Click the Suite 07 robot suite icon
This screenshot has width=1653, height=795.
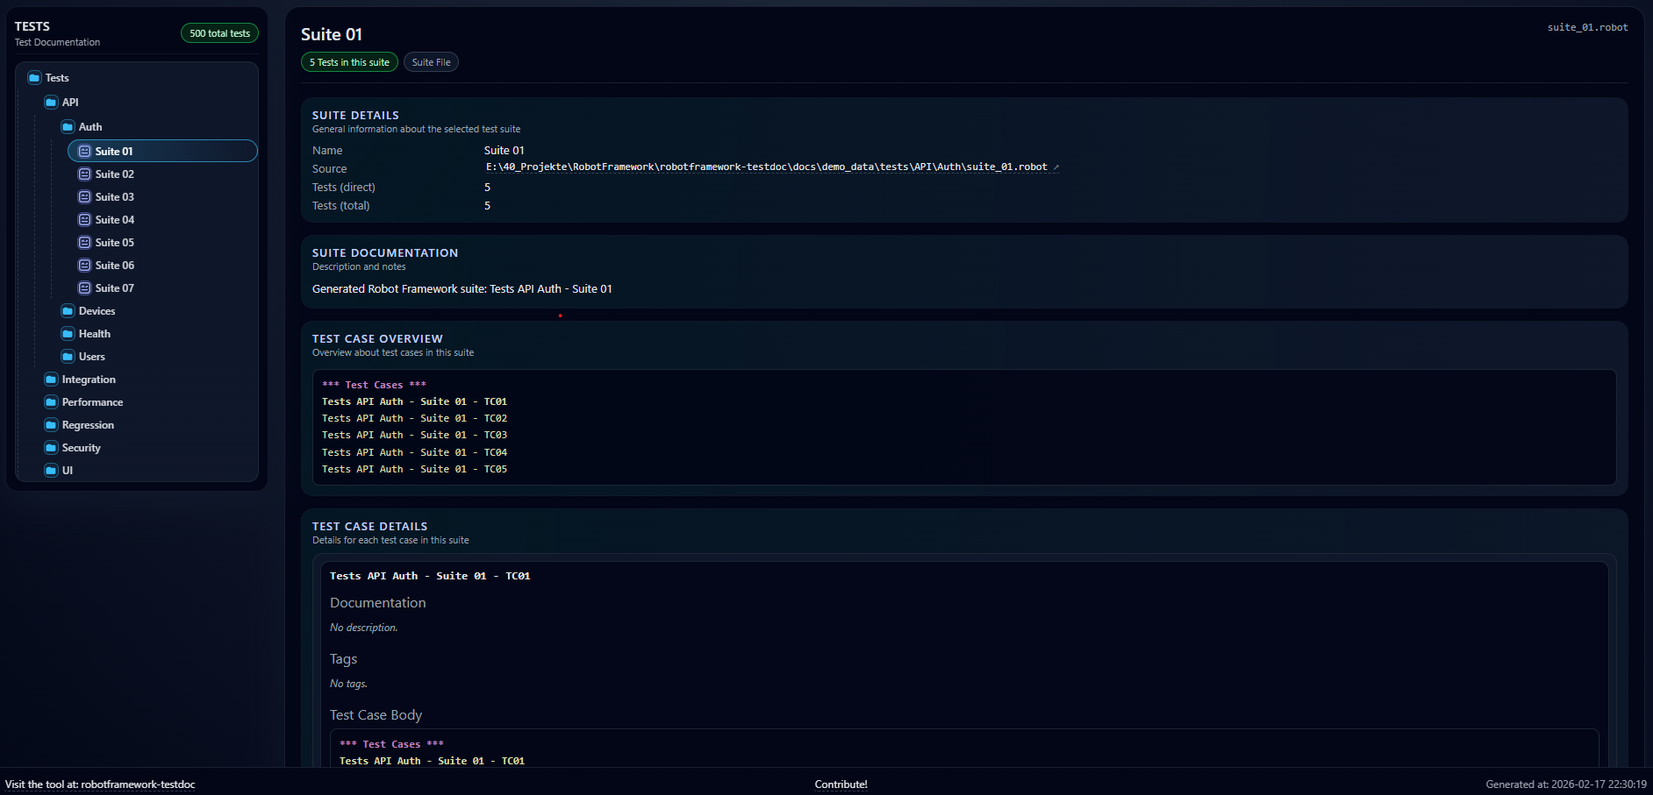84,287
